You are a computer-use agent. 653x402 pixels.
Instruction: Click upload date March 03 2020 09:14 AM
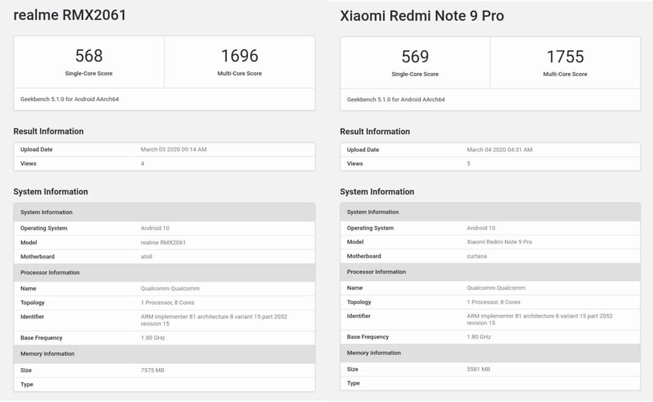[x=174, y=149]
